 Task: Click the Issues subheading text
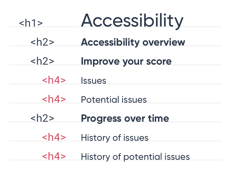tap(94, 81)
